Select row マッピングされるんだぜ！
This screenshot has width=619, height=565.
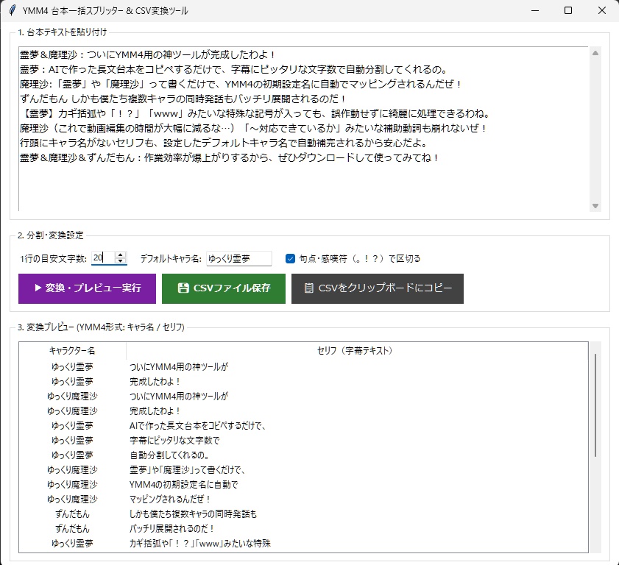tap(303, 499)
